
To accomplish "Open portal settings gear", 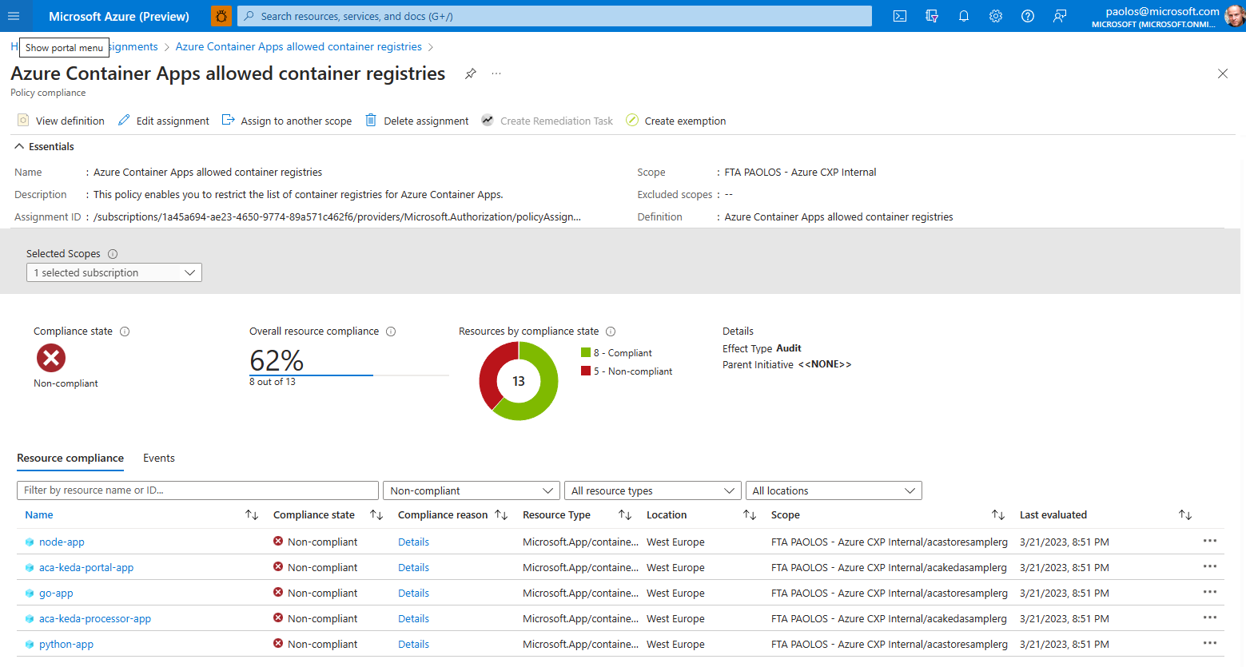I will coord(996,16).
